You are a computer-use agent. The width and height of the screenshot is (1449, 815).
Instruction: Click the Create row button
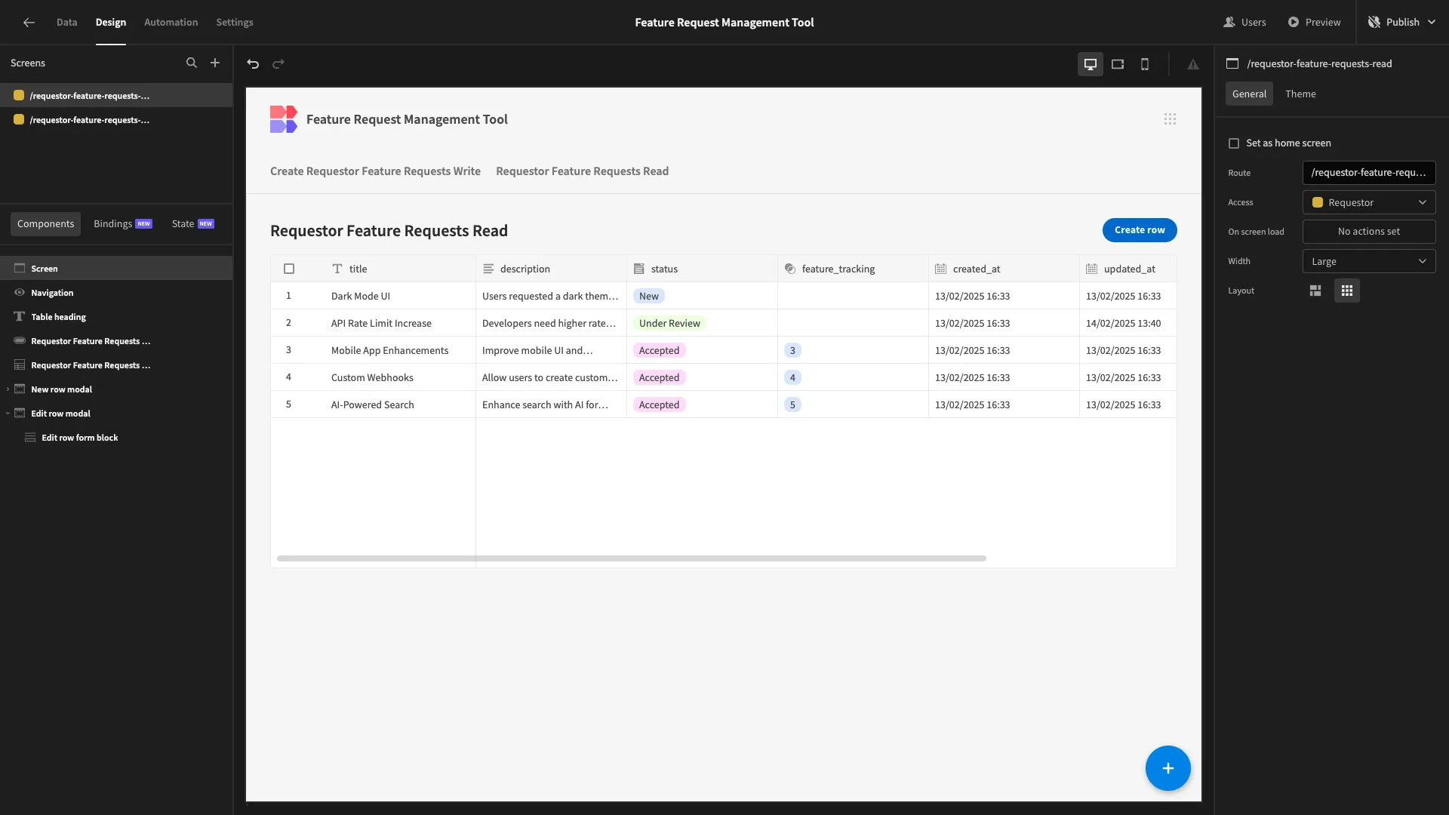[1140, 230]
